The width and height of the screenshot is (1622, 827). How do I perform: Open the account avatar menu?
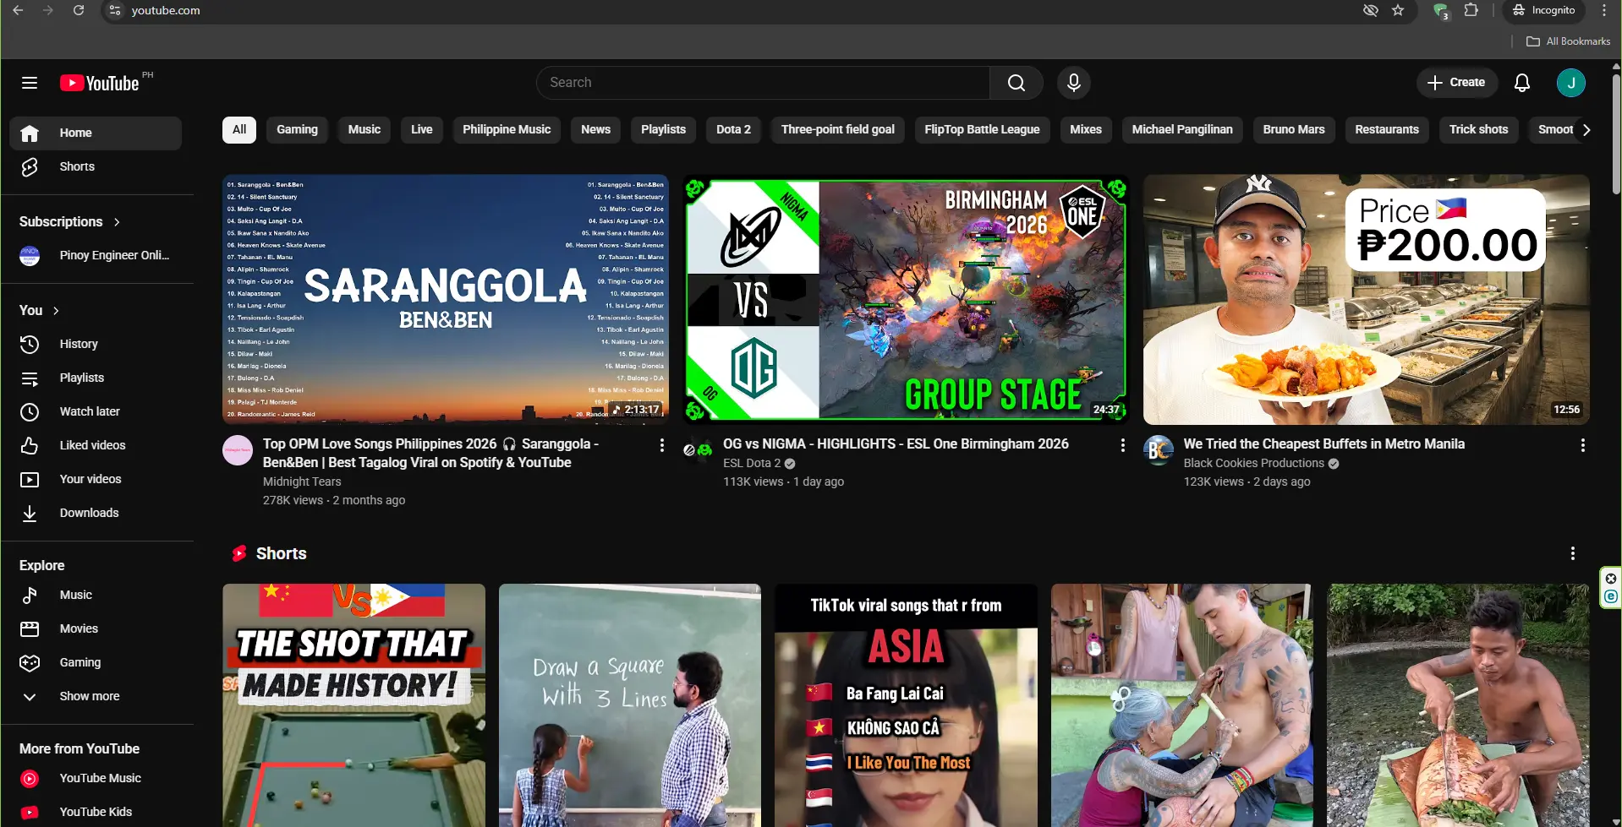point(1570,83)
